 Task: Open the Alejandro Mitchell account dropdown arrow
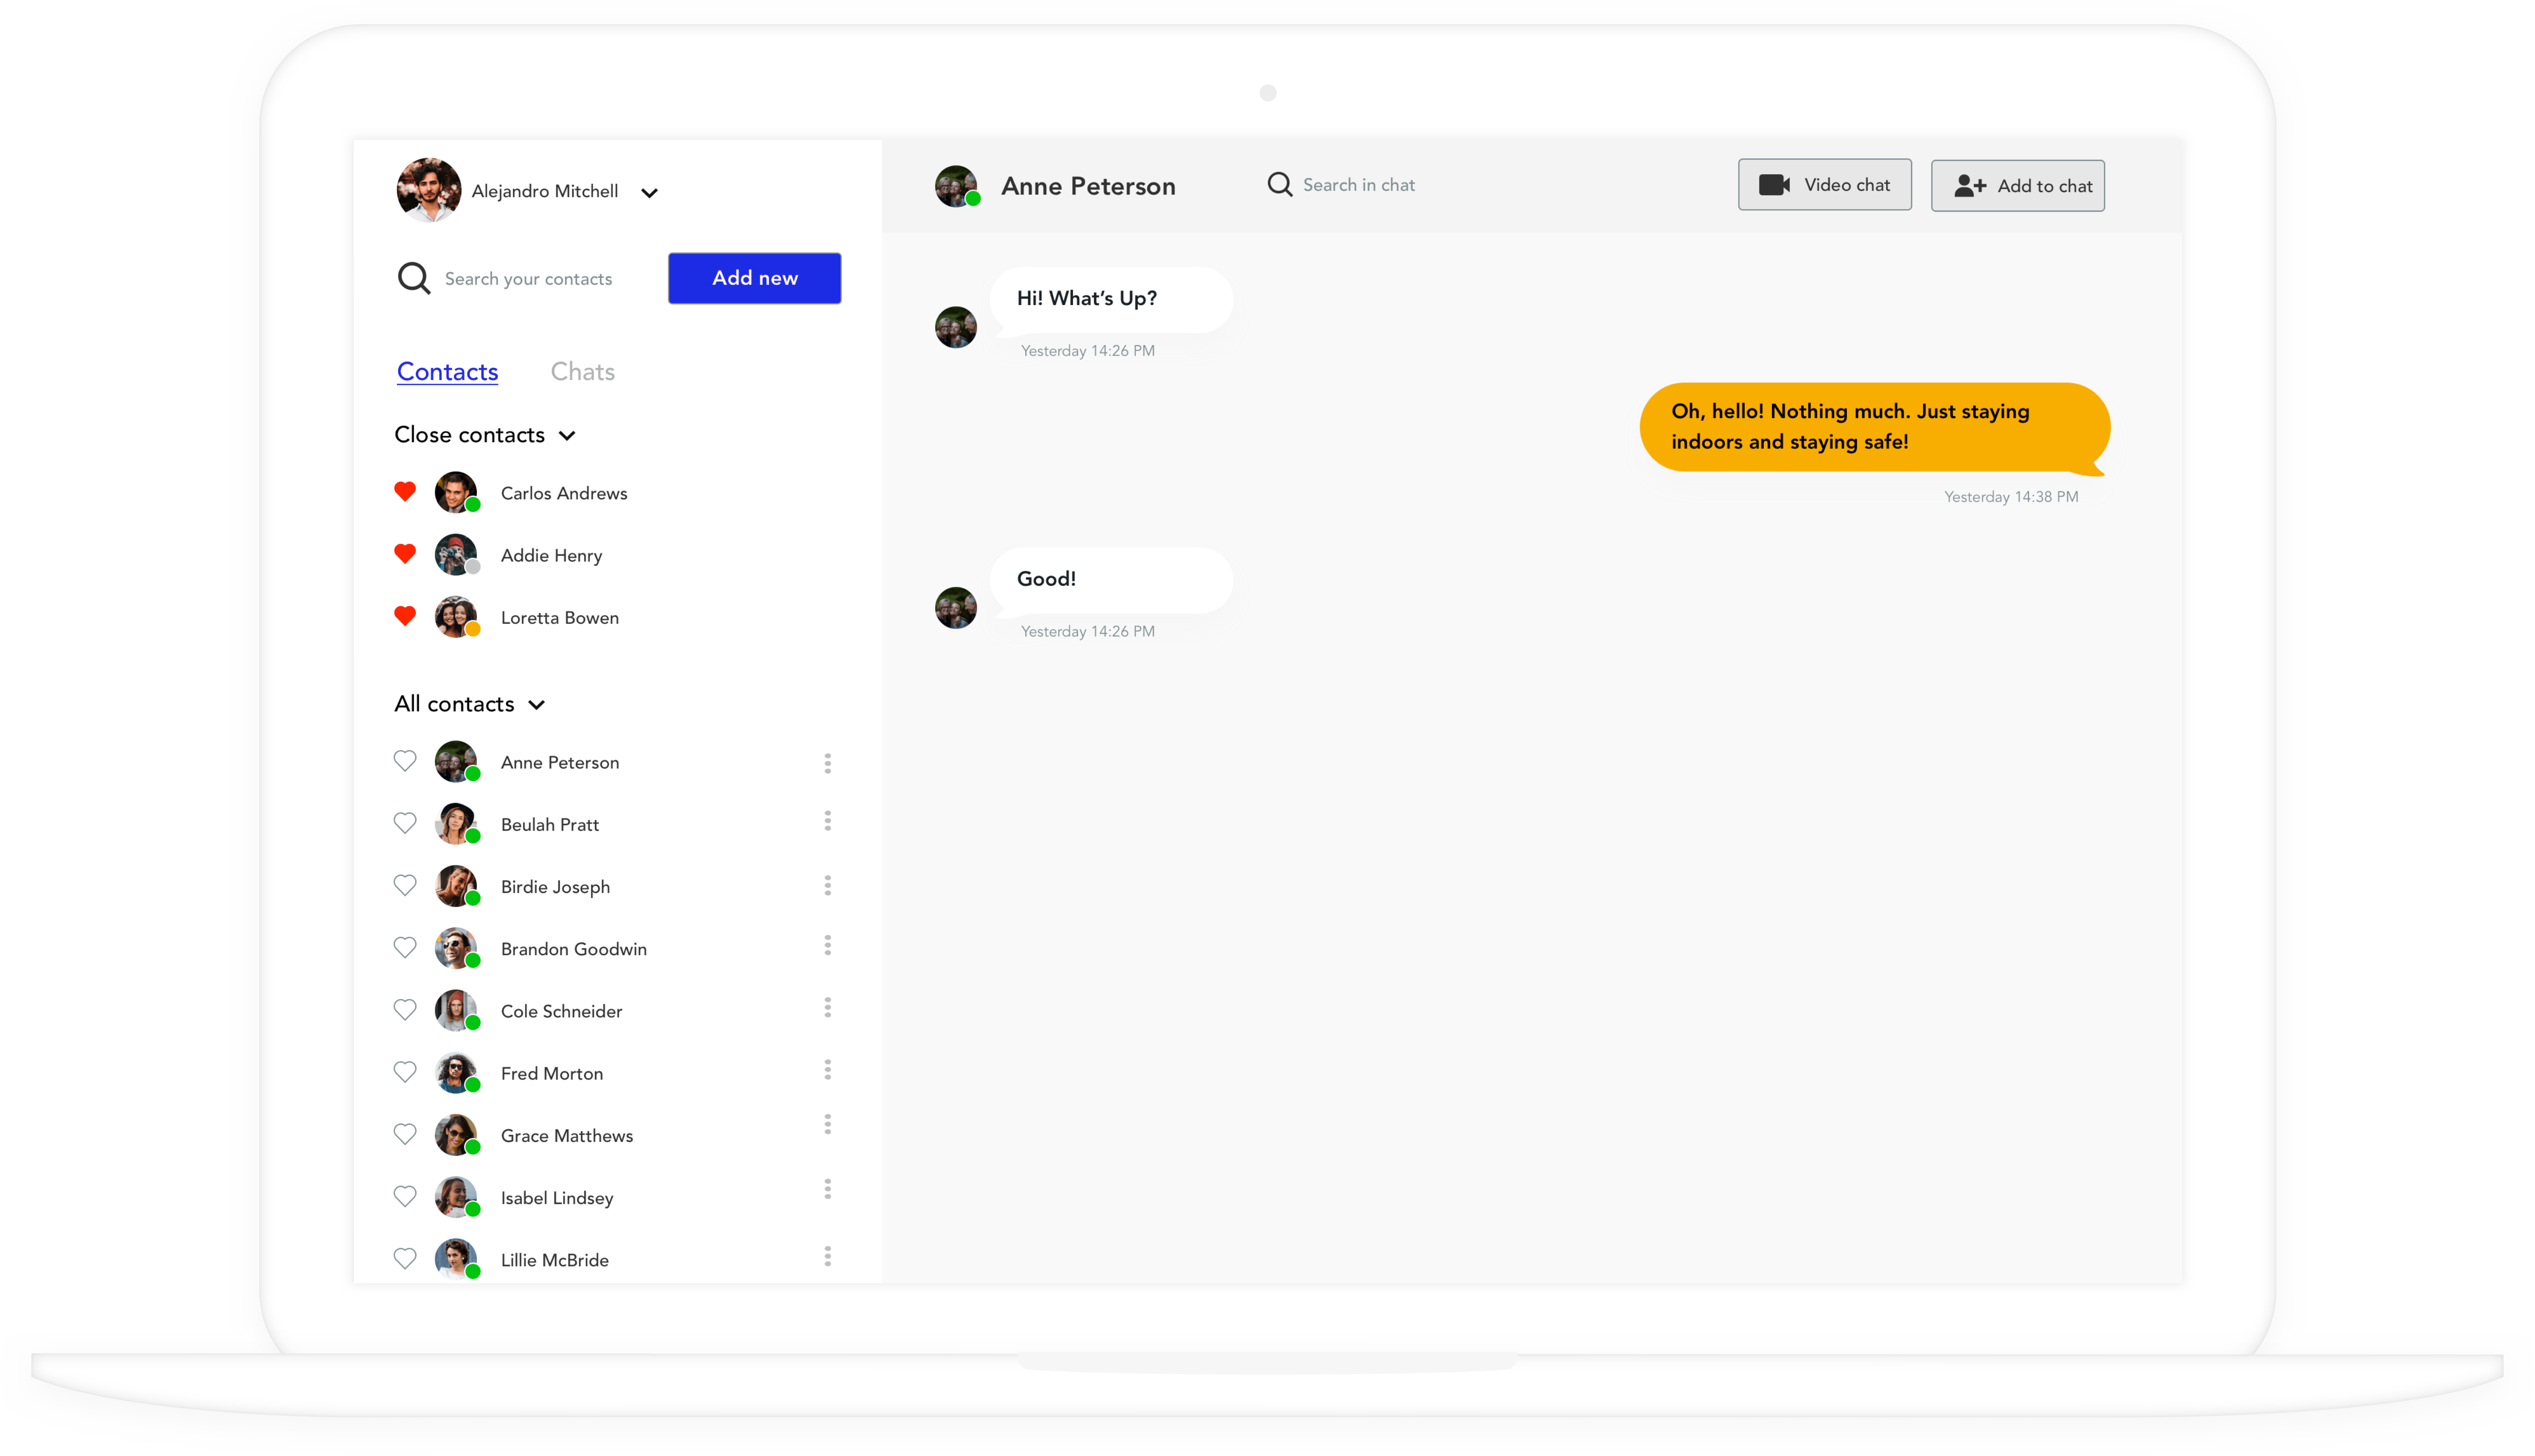tap(649, 193)
